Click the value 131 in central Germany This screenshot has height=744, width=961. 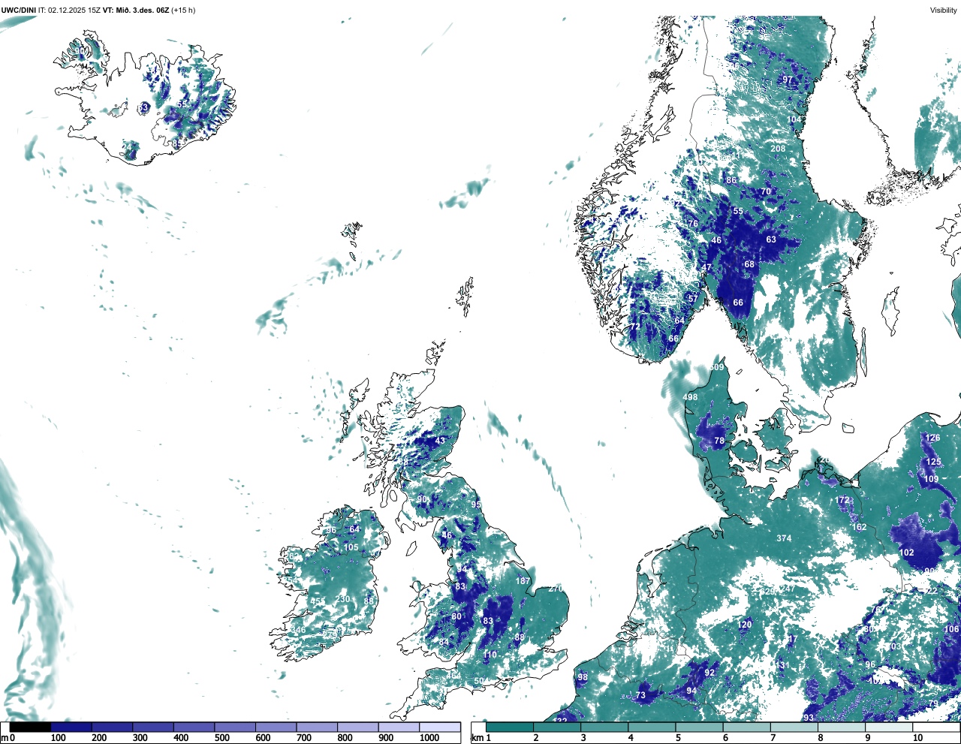783,665
